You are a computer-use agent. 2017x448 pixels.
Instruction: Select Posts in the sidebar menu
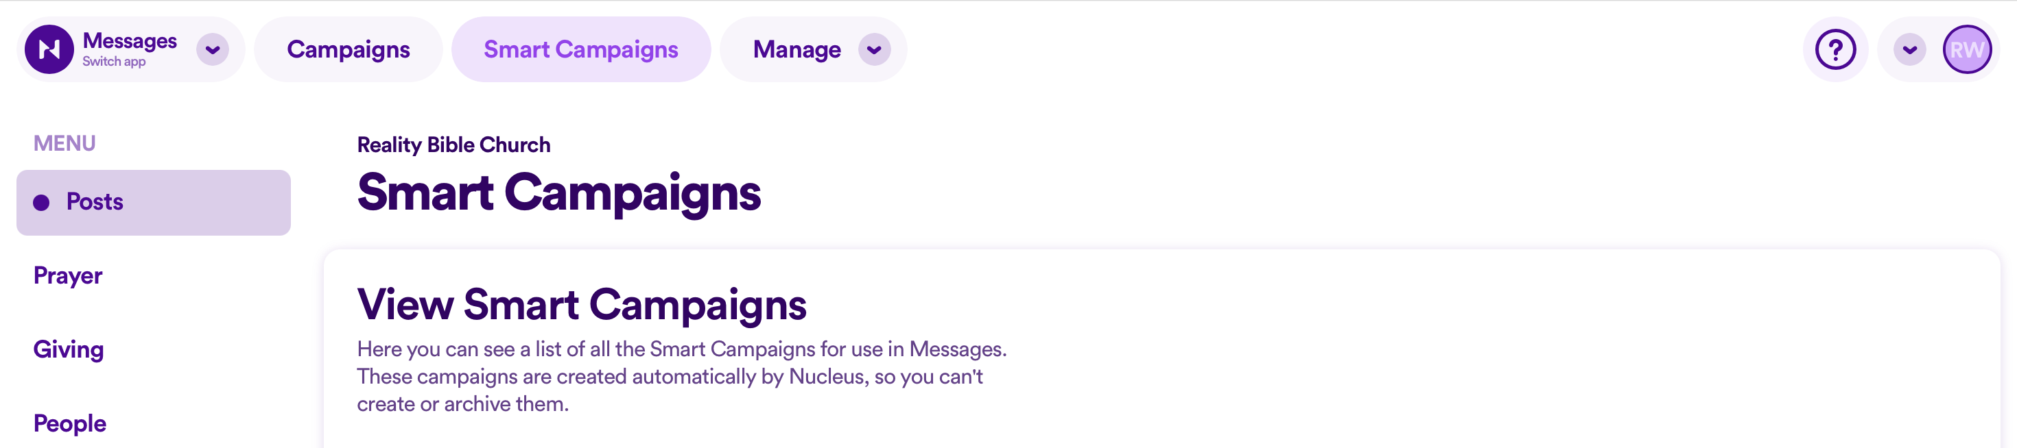point(154,203)
